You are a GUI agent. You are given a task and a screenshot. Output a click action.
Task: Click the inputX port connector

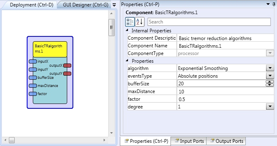coord(33,61)
